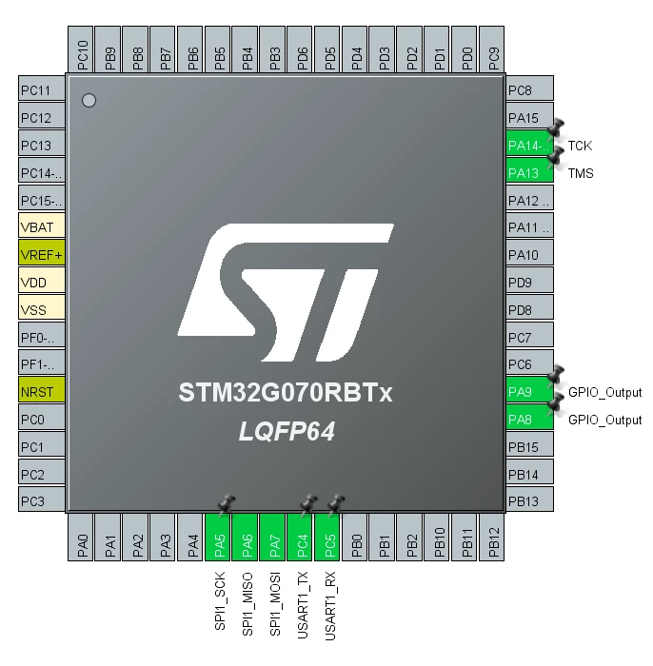Click the SPI1_SCK signal label
Image resolution: width=653 pixels, height=666 pixels.
coord(220,600)
